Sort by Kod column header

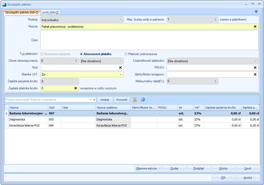(x=54, y=108)
